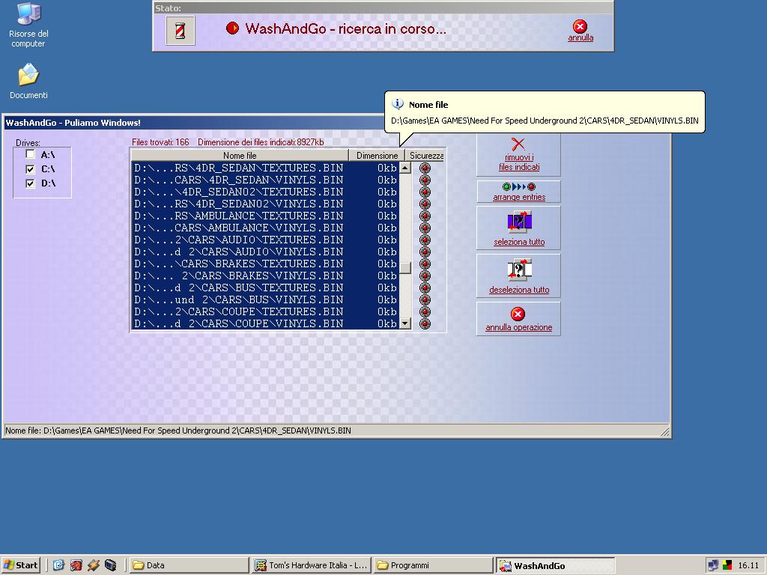Screen dimensions: 767x575
Task: Click the WashAndGo taskbar button
Action: click(555, 566)
